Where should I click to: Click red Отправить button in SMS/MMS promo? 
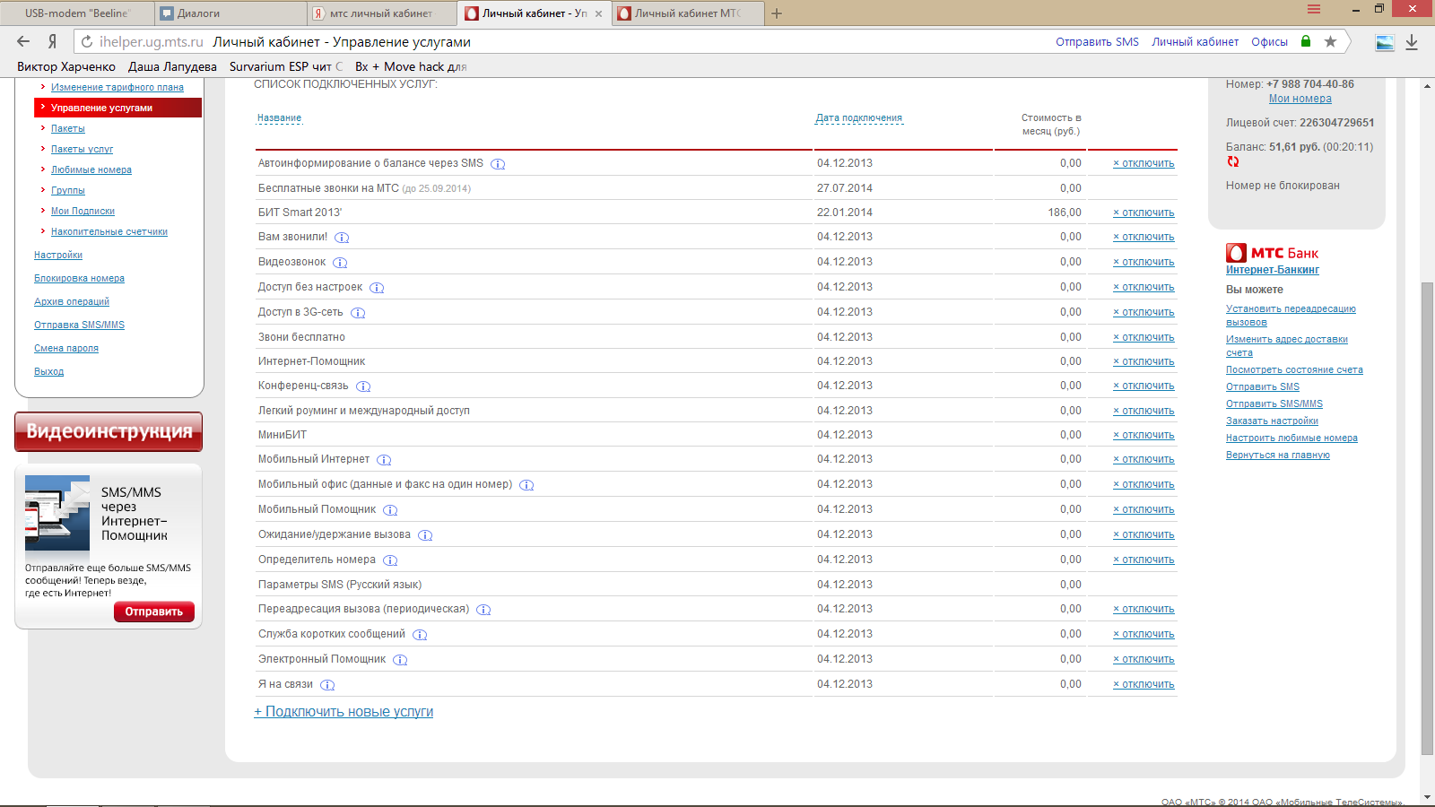coord(154,612)
